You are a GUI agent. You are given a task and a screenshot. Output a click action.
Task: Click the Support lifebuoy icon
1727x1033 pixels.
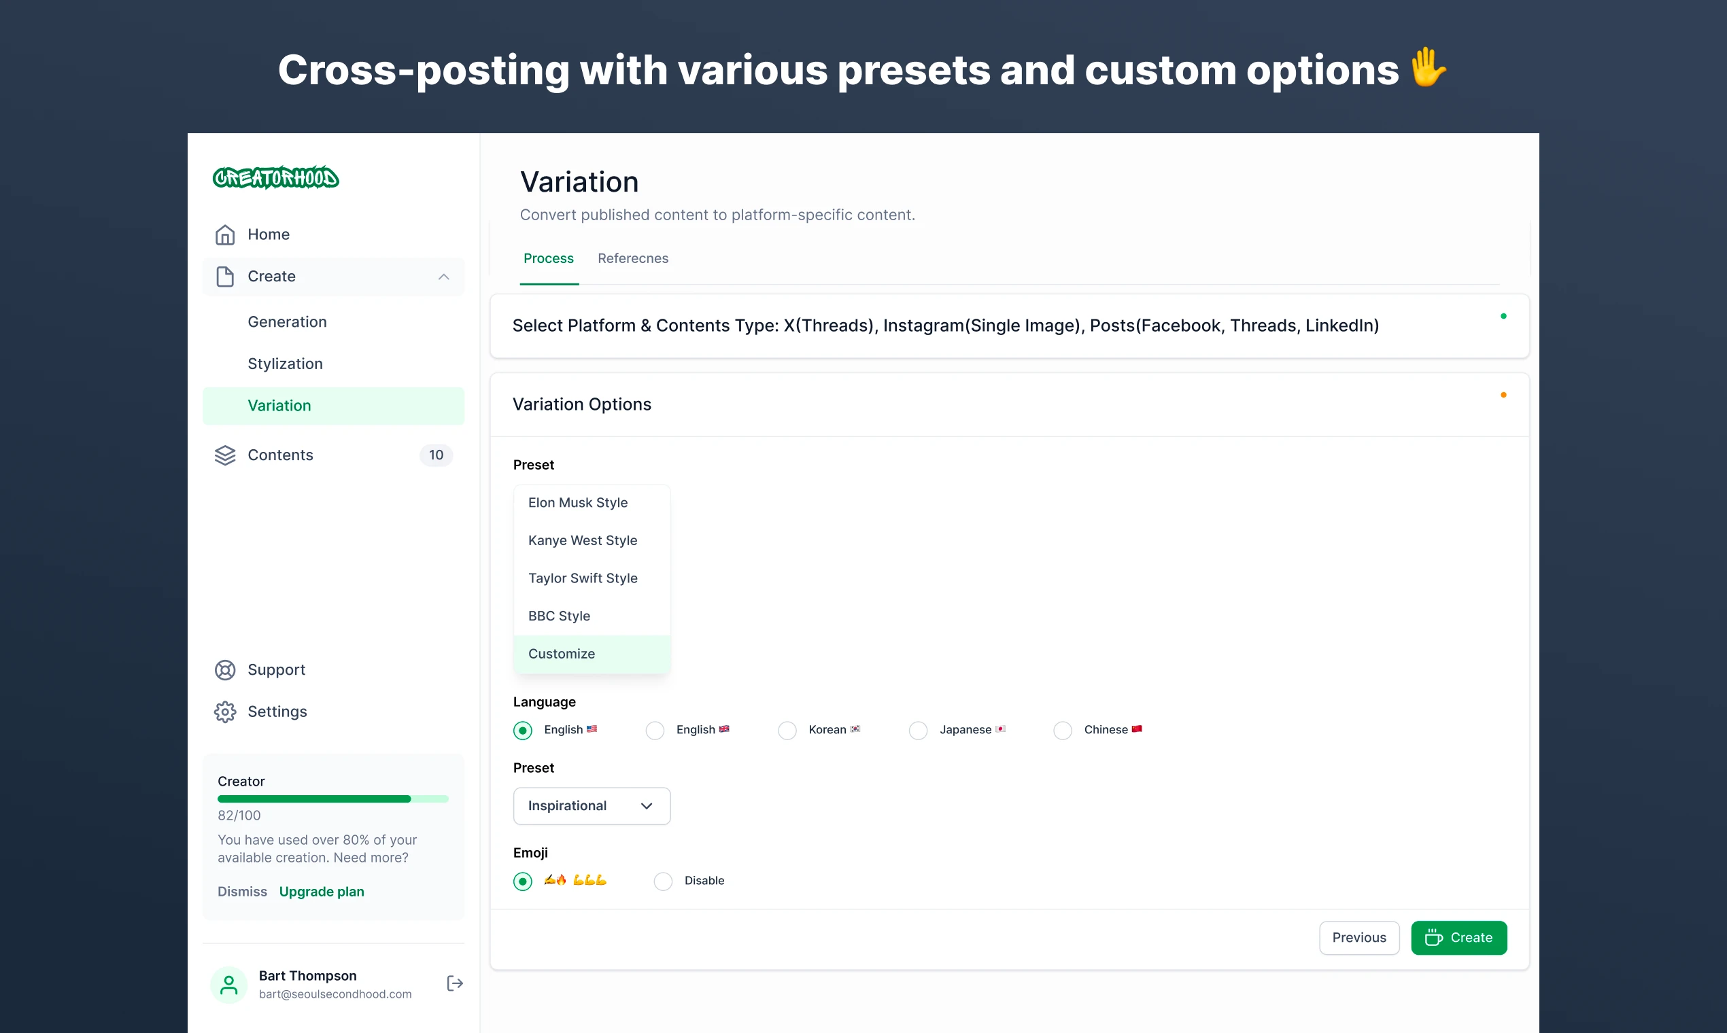coord(225,669)
